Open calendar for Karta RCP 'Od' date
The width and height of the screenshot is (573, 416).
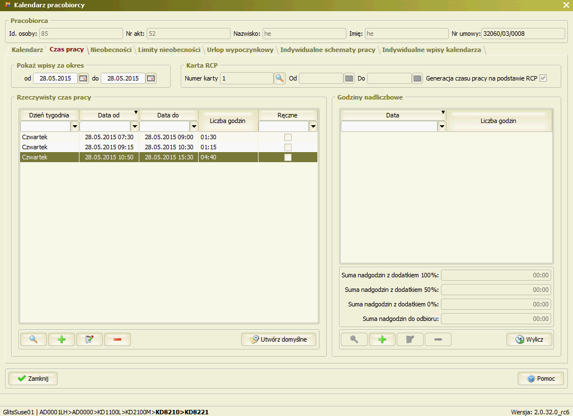[x=349, y=78]
